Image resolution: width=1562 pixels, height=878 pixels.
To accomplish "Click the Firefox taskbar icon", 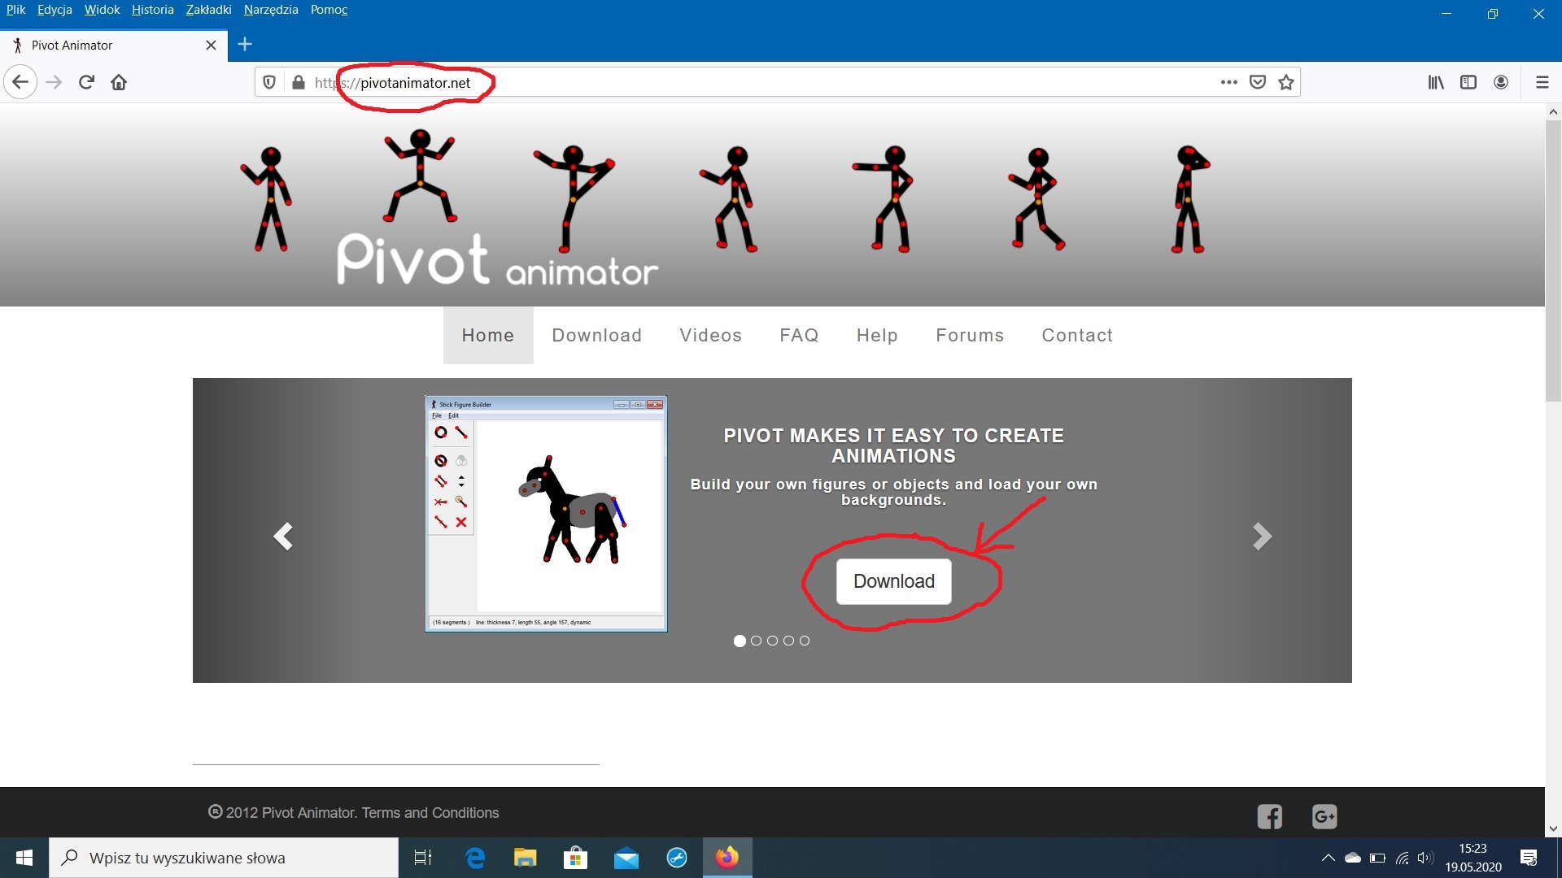I will [x=727, y=858].
